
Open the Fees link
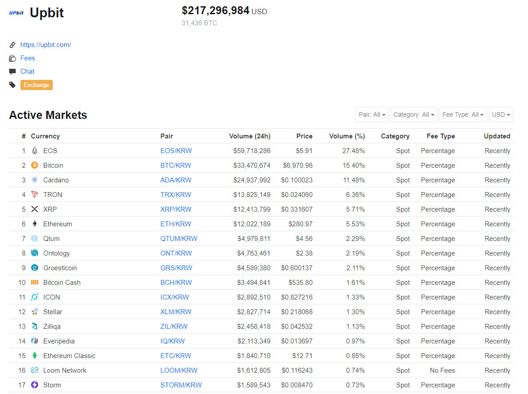tap(28, 58)
